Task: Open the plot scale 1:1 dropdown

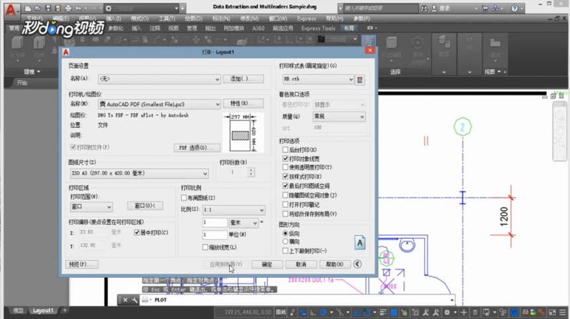Action: pos(234,210)
